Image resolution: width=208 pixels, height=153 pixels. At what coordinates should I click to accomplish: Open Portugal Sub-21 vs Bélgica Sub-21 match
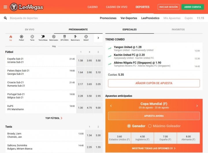pos(41,96)
